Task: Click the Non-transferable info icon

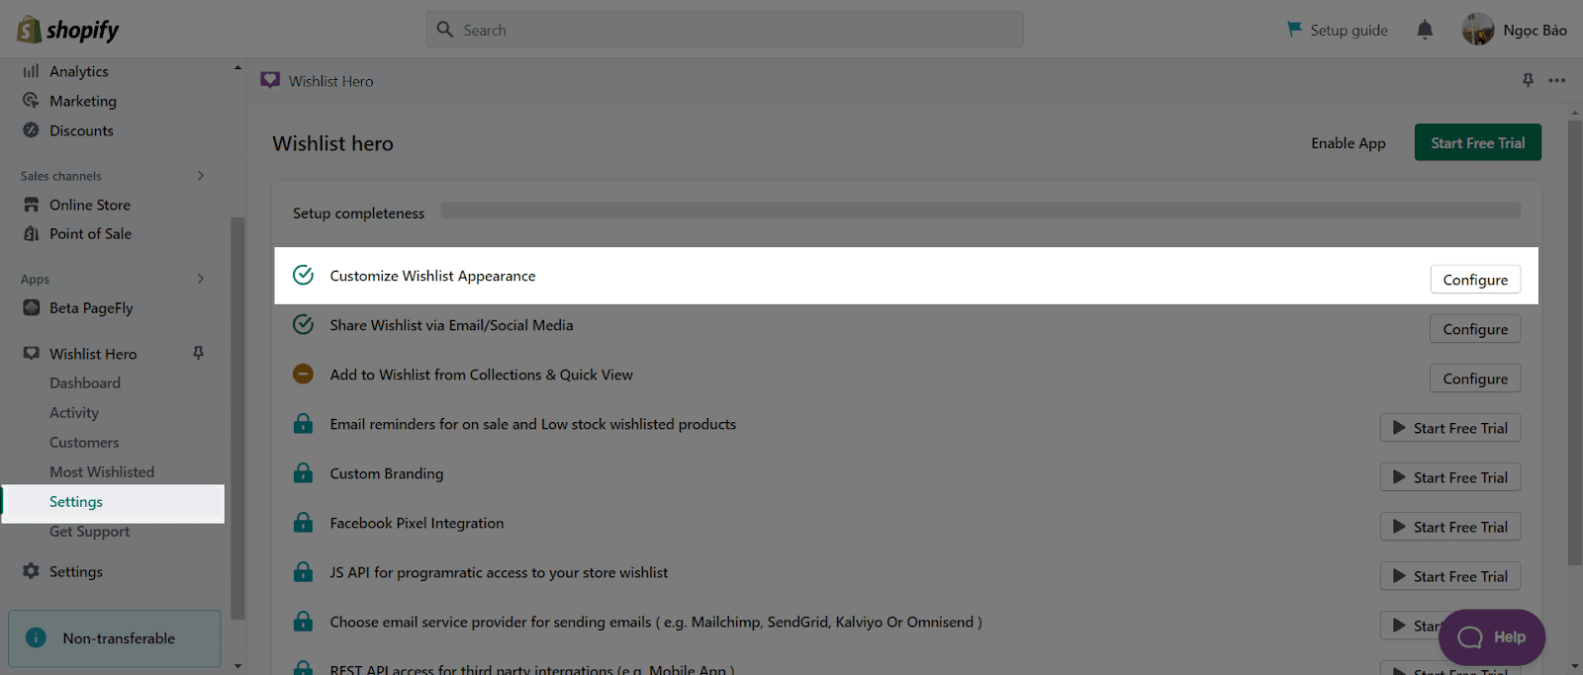Action: pos(36,637)
